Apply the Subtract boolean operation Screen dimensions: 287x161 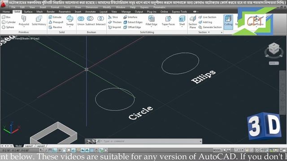(90, 21)
